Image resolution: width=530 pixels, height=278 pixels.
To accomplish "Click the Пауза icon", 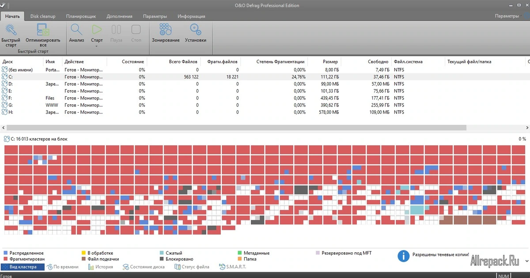I will (x=116, y=30).
